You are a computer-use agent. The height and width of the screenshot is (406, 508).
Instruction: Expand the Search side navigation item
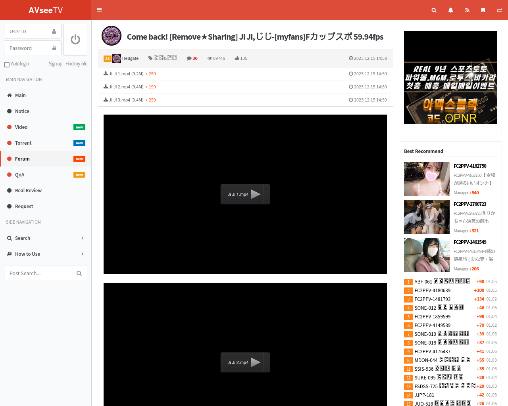(x=46, y=238)
